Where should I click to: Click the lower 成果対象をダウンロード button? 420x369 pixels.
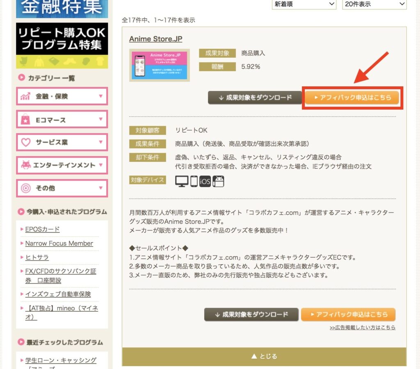click(x=251, y=315)
